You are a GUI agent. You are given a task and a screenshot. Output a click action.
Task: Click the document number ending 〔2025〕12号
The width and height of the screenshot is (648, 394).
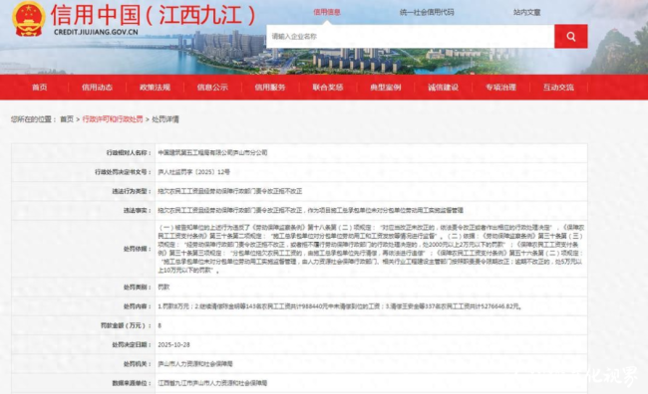(x=193, y=172)
